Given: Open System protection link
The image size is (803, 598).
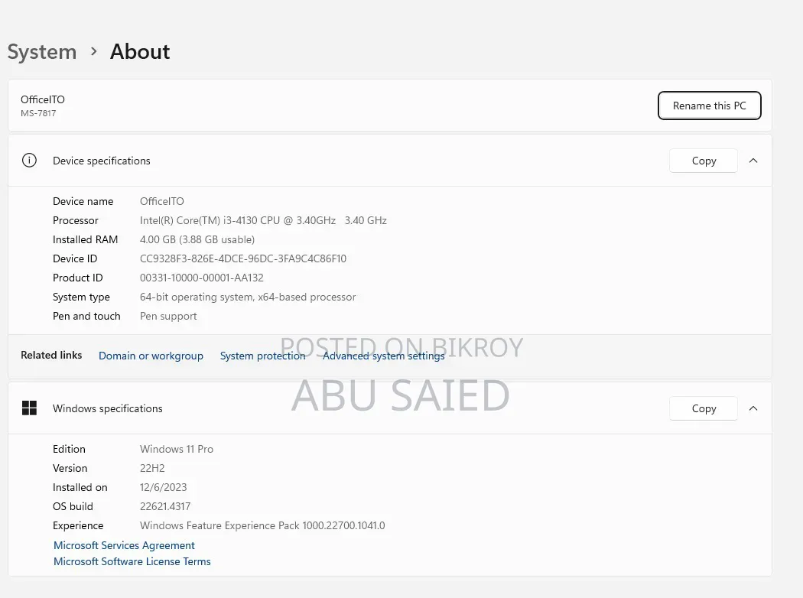Looking at the screenshot, I should point(263,356).
